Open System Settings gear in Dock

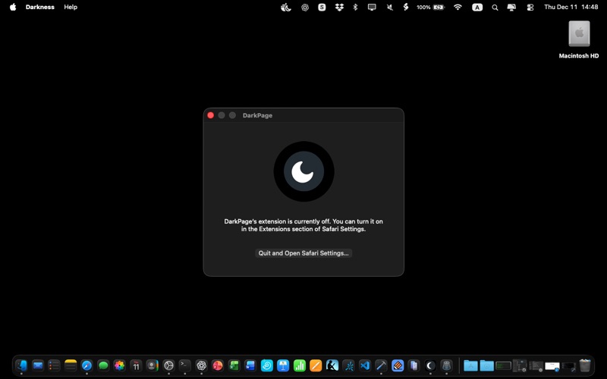pyautogui.click(x=168, y=365)
